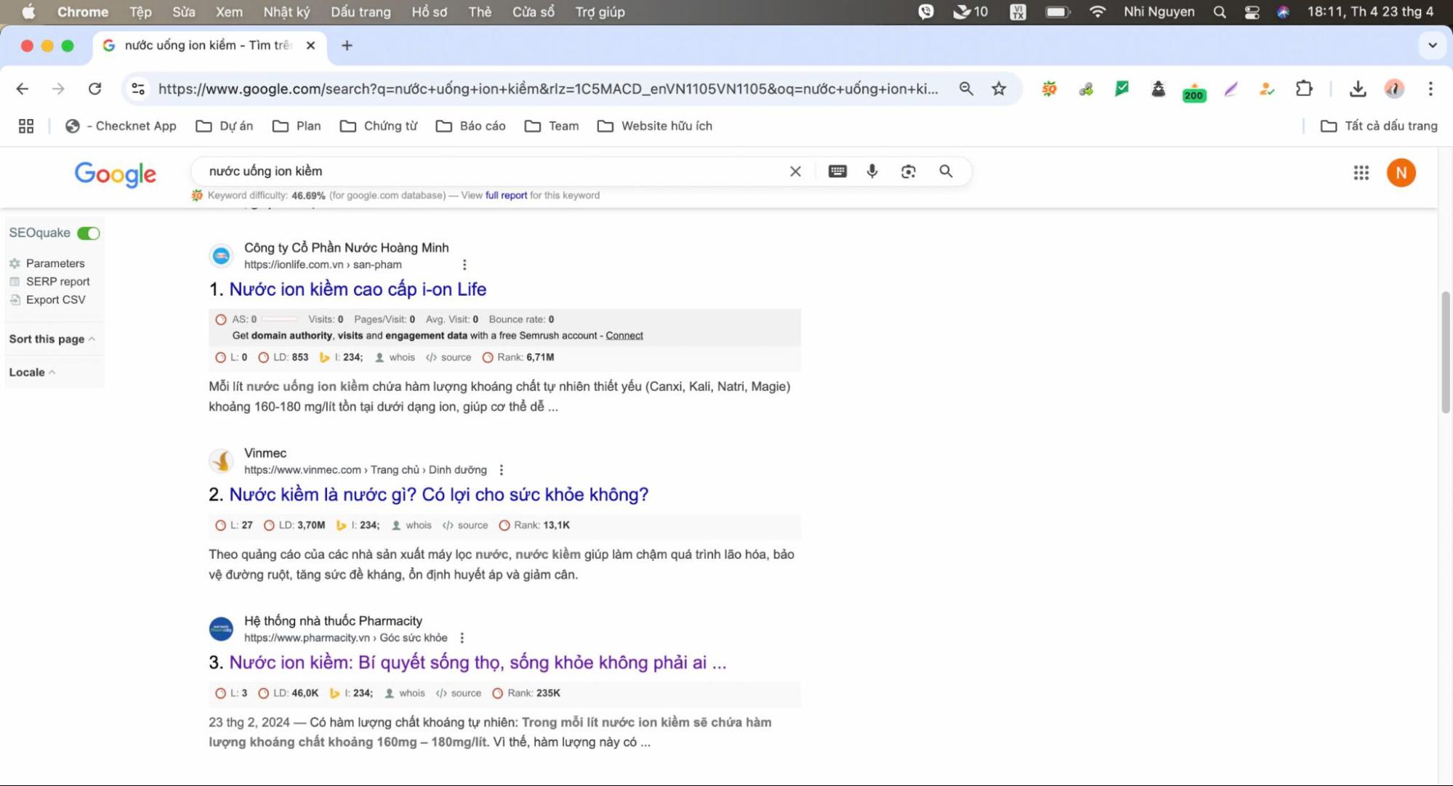The height and width of the screenshot is (786, 1453).
Task: Clear the Google search box with X
Action: (x=795, y=171)
